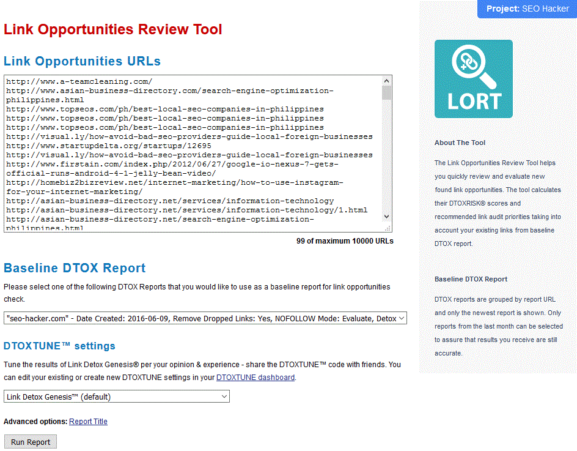This screenshot has height=451, width=577.
Task: Click the sidebar Baseline DTOX Report heading
Action: tap(471, 279)
